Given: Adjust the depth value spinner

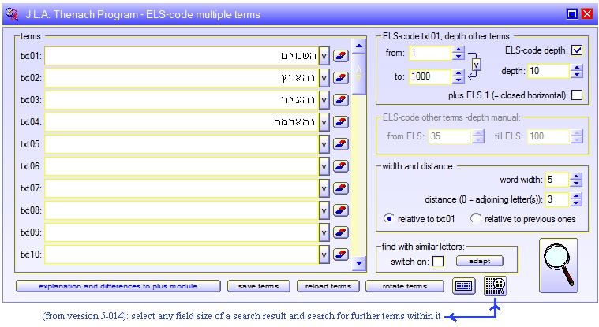Looking at the screenshot, I should tap(576, 71).
